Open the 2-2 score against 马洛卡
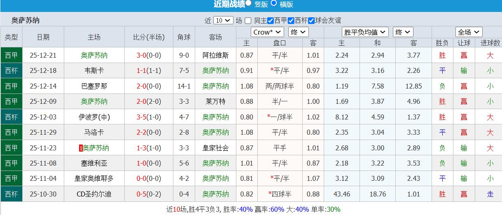The width and height of the screenshot is (502, 215). click(141, 132)
